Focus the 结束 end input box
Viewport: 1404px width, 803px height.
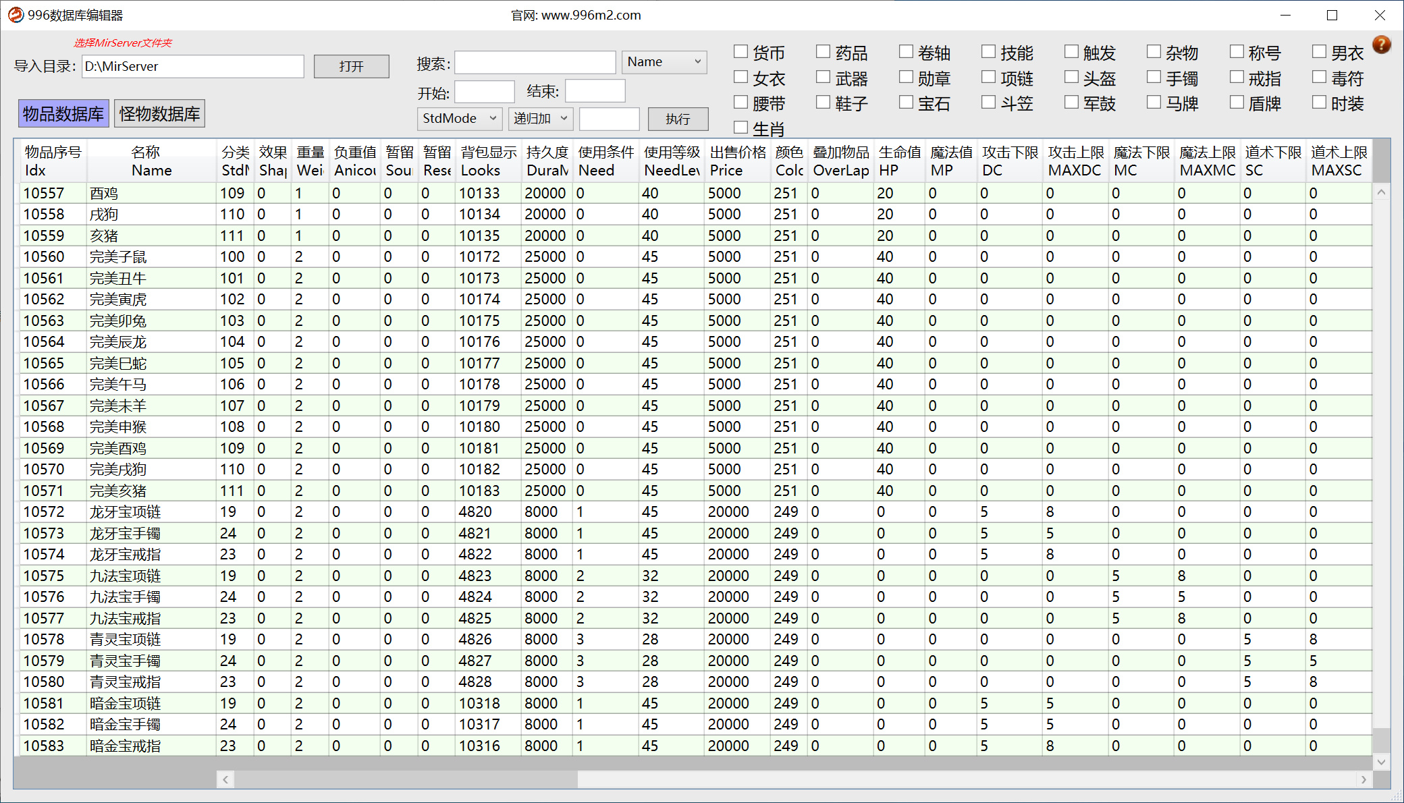[595, 91]
